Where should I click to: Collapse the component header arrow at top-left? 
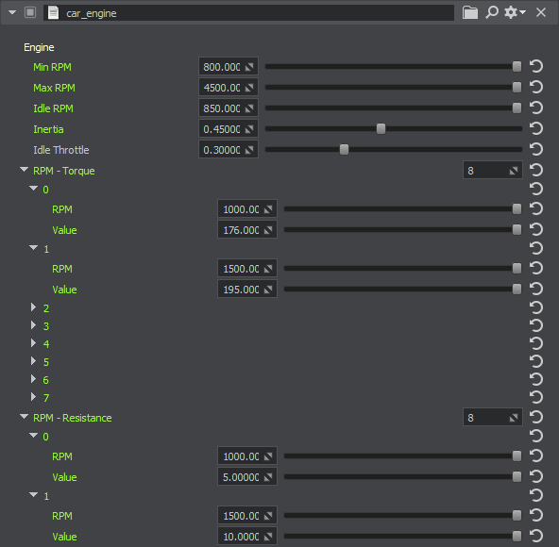[x=12, y=13]
